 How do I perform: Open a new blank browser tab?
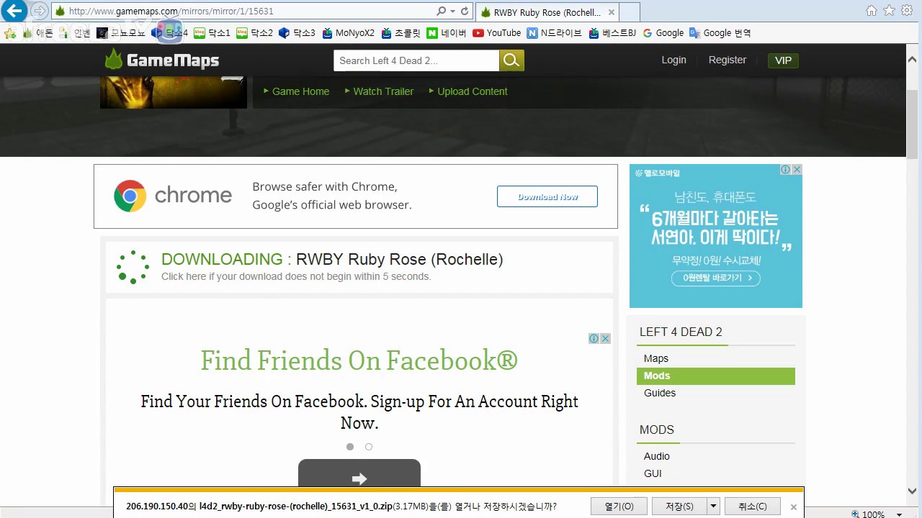tap(630, 12)
